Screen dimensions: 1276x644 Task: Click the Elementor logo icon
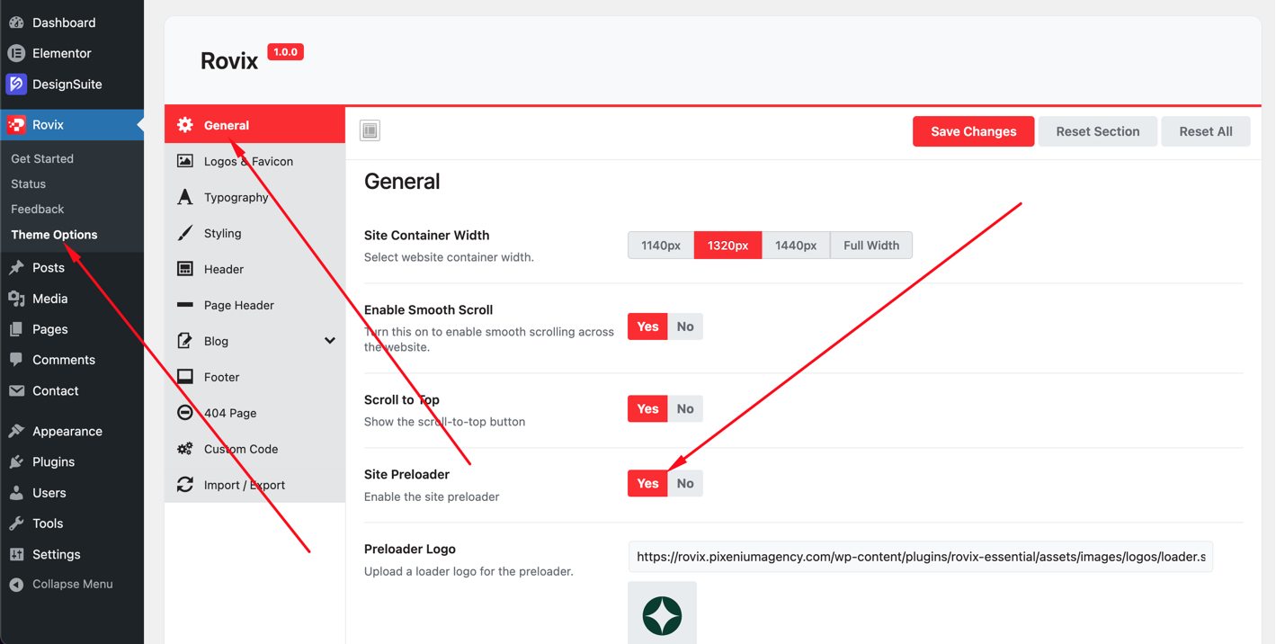(16, 53)
